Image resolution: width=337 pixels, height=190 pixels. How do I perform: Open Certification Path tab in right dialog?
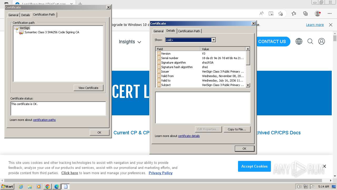click(189, 31)
